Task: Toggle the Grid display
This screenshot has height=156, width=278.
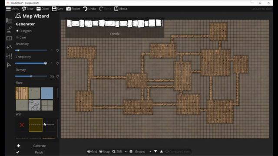Action: (x=92, y=152)
